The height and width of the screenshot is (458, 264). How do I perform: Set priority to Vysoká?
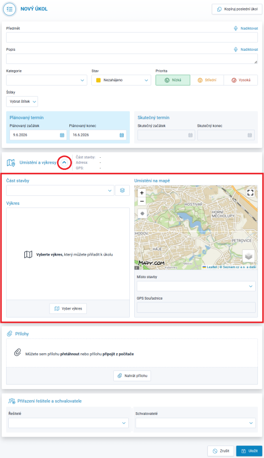point(241,80)
